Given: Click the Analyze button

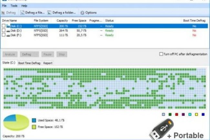Looking at the screenshot, I should [x=10, y=54].
